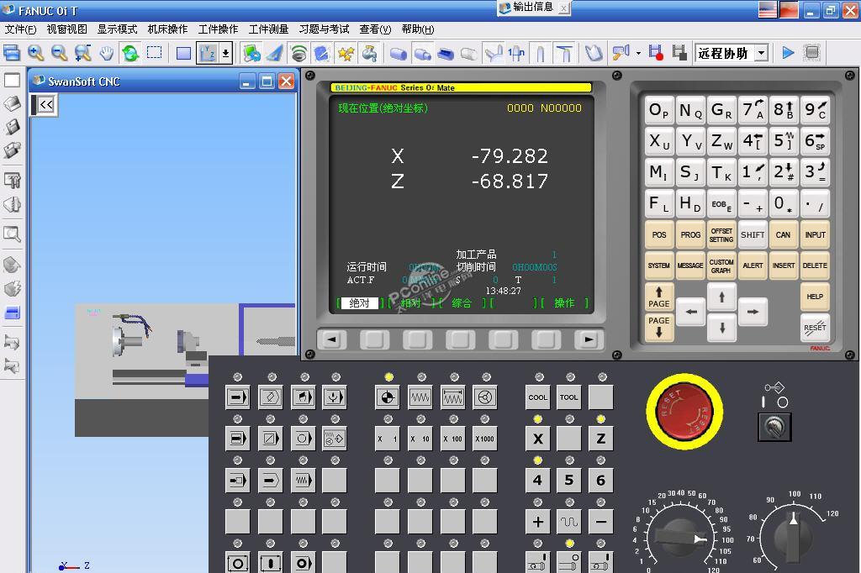Select the Z axis key
861x573 pixels.
(600, 439)
